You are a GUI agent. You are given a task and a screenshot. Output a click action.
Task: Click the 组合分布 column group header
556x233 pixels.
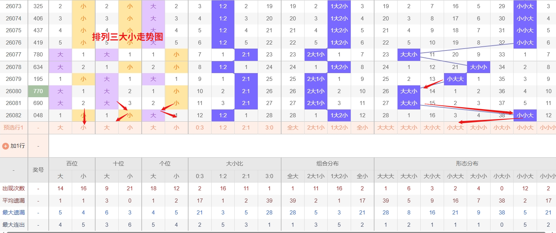tap(327, 164)
